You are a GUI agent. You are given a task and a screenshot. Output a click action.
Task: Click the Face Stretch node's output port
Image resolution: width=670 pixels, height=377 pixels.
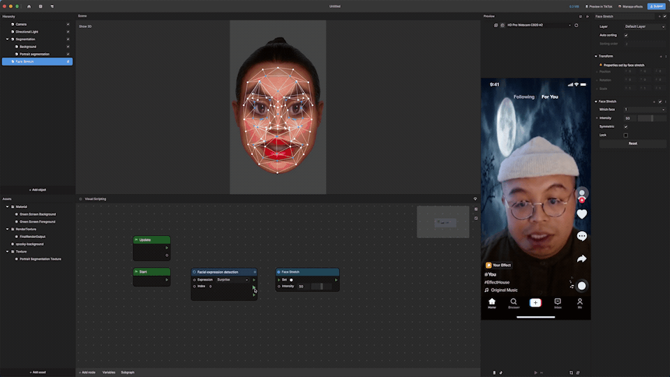(x=336, y=280)
